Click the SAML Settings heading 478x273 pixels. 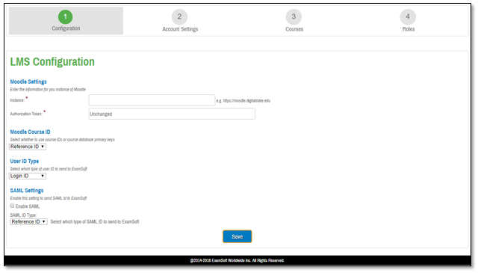(27, 191)
